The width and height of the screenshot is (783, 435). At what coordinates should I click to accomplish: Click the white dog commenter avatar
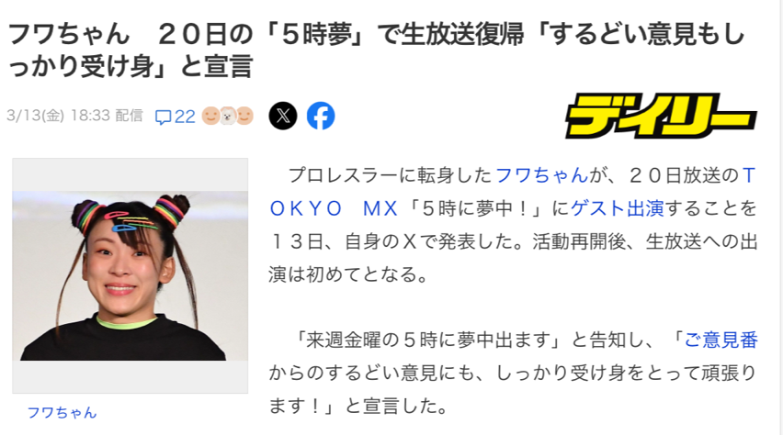pos(228,116)
